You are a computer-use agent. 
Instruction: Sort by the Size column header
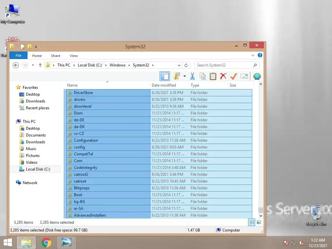tap(240, 85)
